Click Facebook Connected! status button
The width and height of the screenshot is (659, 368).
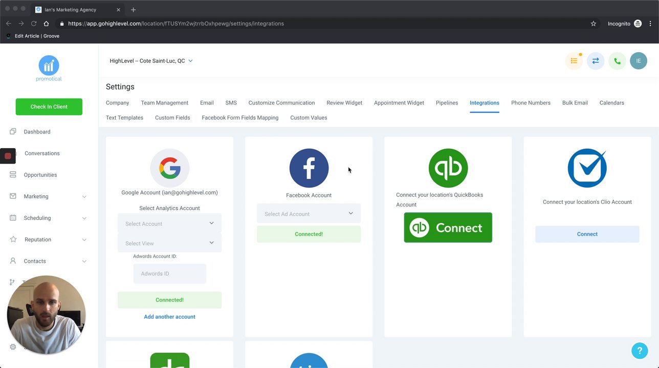click(x=309, y=234)
